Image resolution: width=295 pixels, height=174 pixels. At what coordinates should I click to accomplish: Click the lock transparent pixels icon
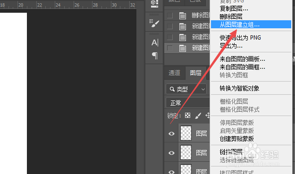[x=187, y=116]
